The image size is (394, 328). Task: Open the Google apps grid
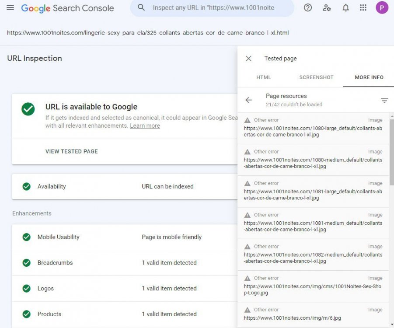pyautogui.click(x=363, y=7)
